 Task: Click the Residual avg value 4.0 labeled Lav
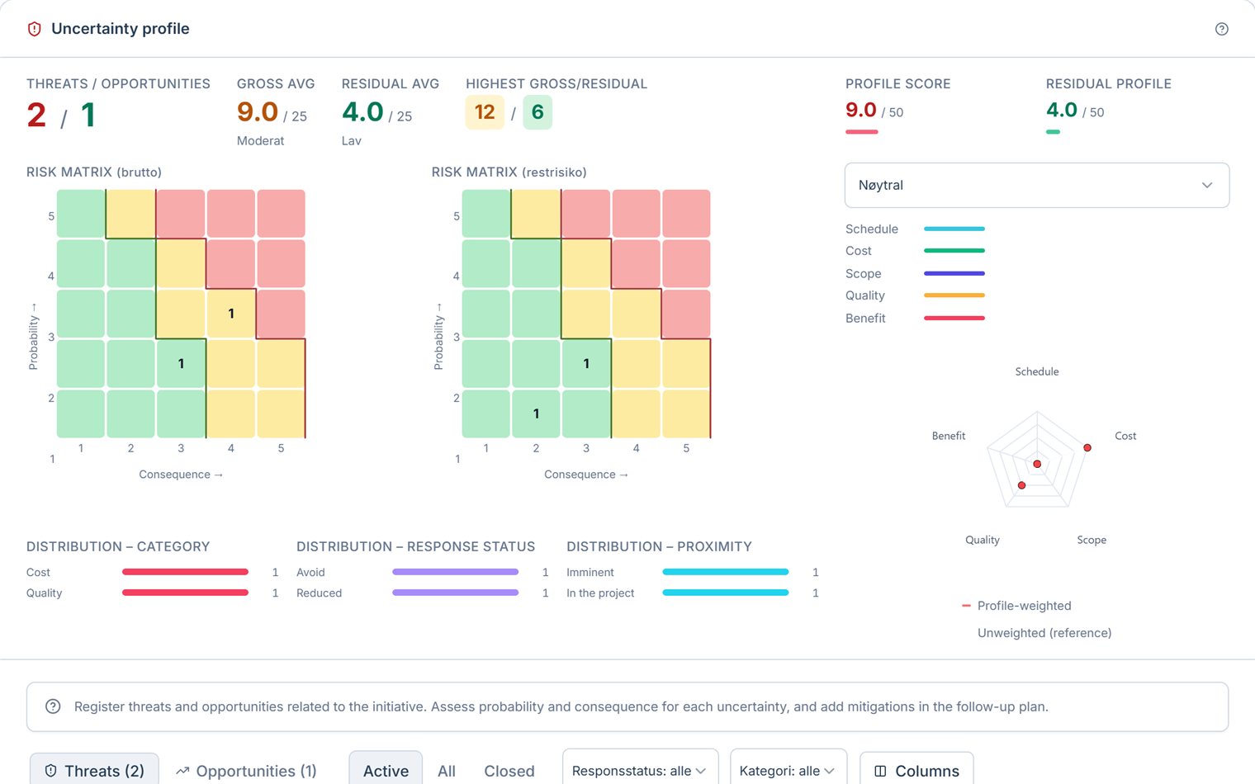pyautogui.click(x=362, y=112)
